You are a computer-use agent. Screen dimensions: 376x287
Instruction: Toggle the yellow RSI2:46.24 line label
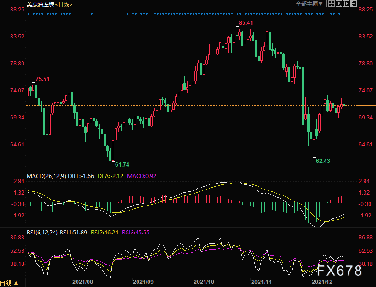[x=105, y=232]
